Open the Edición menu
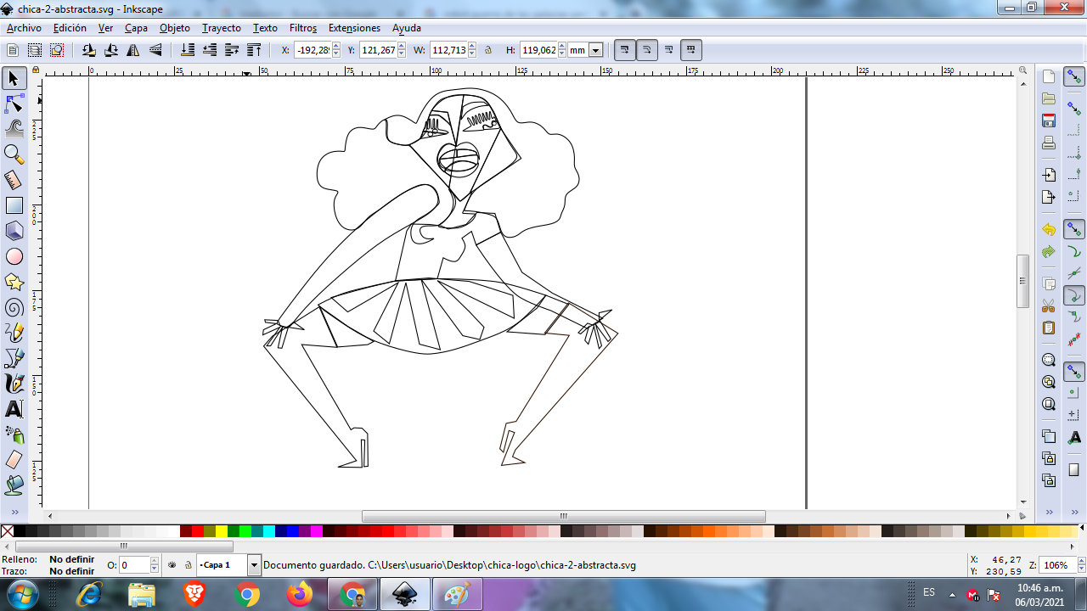The image size is (1087, 611). [70, 27]
